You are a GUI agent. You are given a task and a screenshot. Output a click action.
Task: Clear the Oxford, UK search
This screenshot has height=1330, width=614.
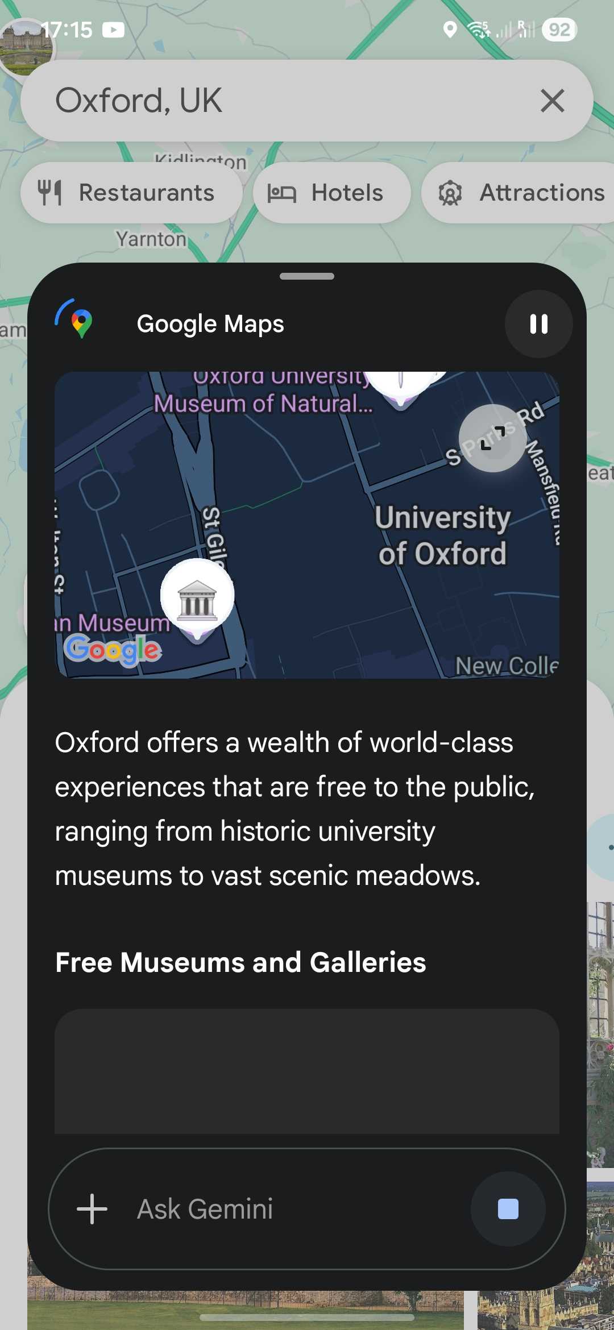(x=552, y=101)
